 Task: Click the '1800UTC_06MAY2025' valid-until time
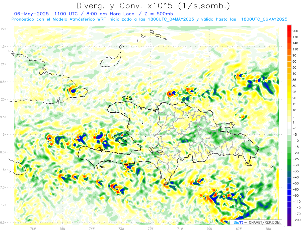(x=264, y=19)
